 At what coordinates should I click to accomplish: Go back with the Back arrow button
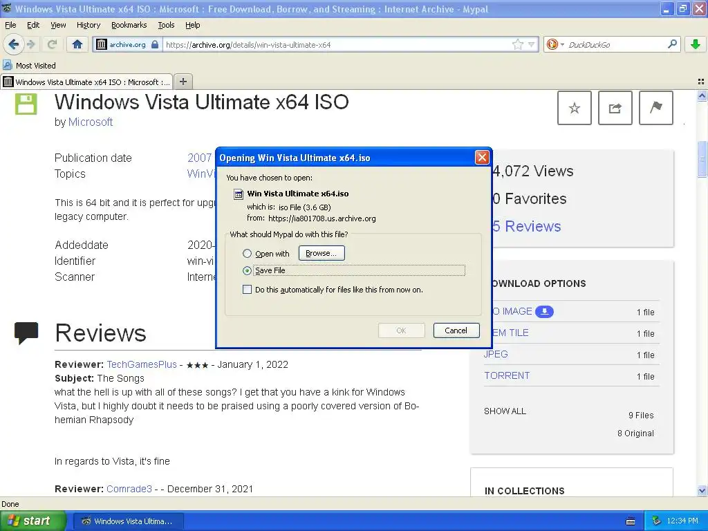pos(13,44)
